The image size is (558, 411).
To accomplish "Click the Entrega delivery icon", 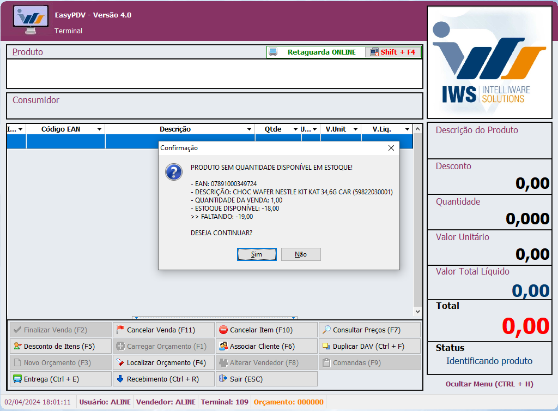I will tap(17, 379).
